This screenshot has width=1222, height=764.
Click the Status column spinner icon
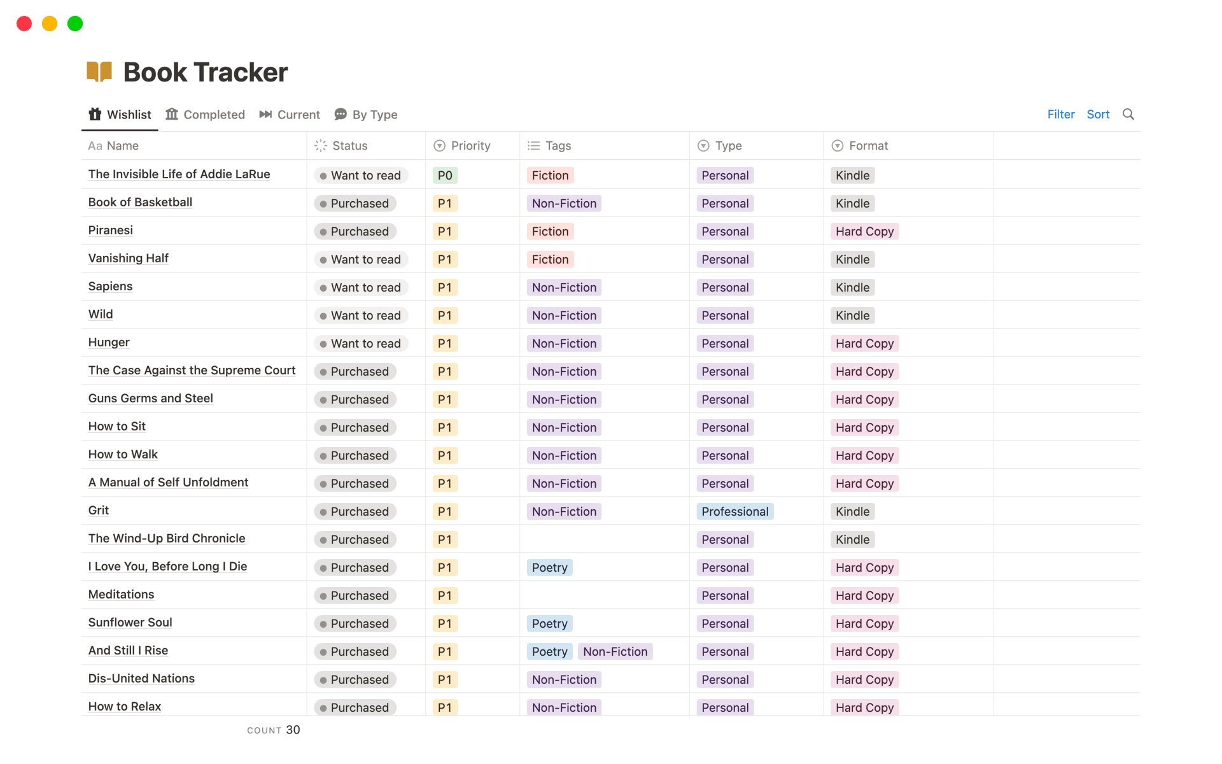pyautogui.click(x=320, y=145)
